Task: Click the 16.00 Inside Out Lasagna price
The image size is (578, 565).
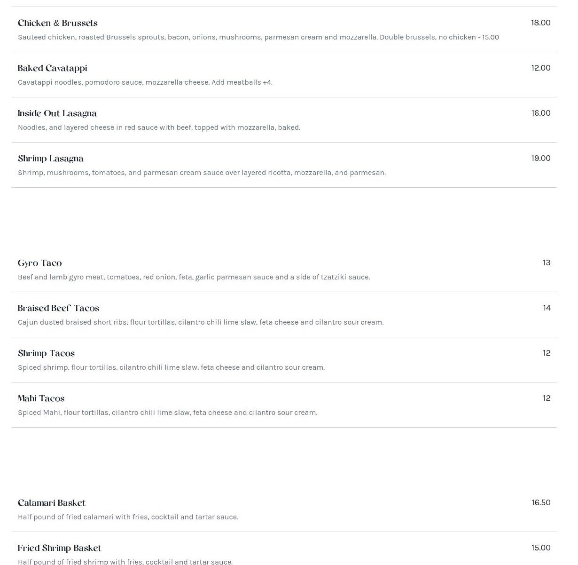Action: [x=540, y=113]
